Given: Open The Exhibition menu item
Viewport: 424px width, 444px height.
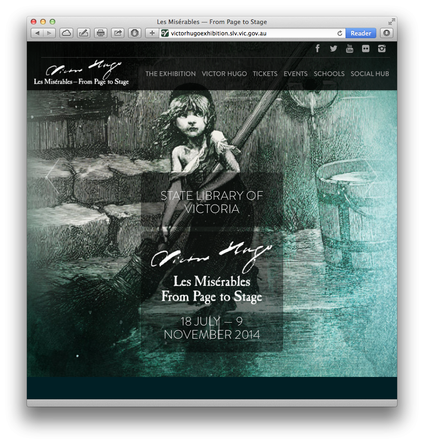Looking at the screenshot, I should (x=171, y=74).
